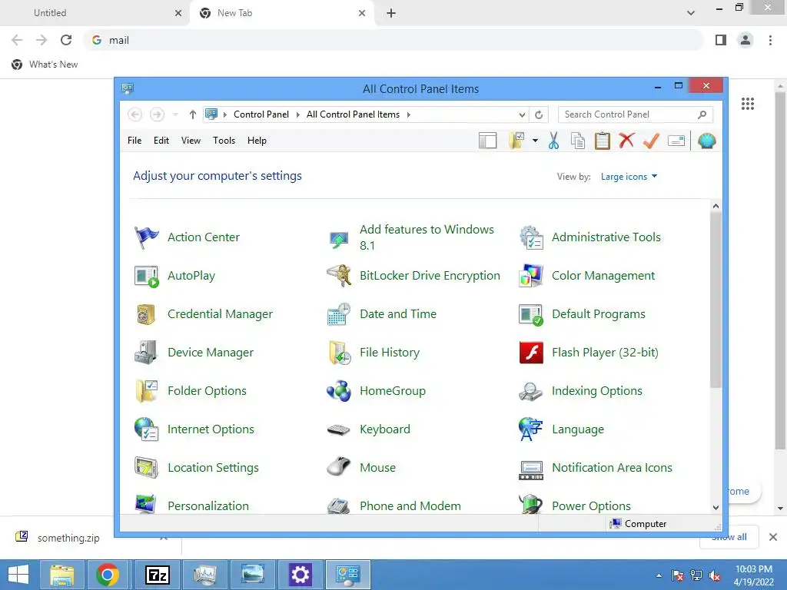Open recent locations dropdown arrow

click(x=175, y=115)
